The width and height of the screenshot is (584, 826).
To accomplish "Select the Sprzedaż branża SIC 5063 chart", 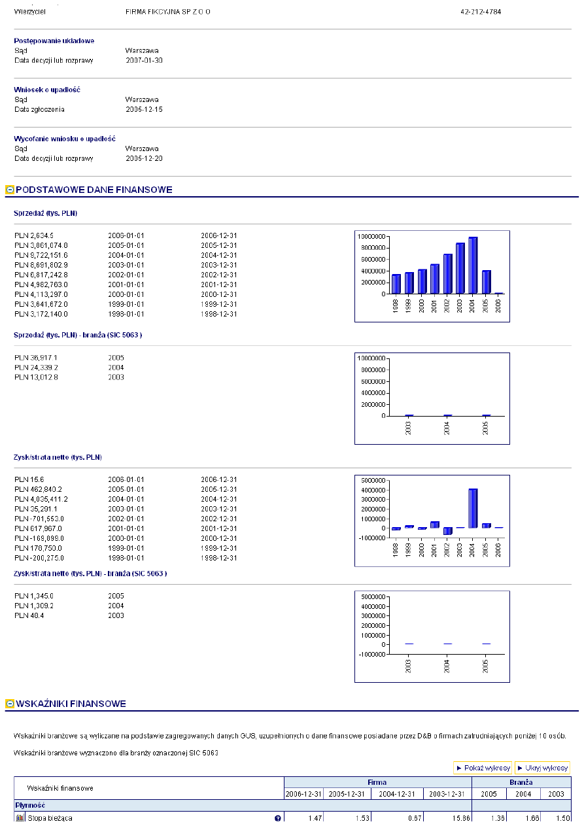I will [x=432, y=398].
